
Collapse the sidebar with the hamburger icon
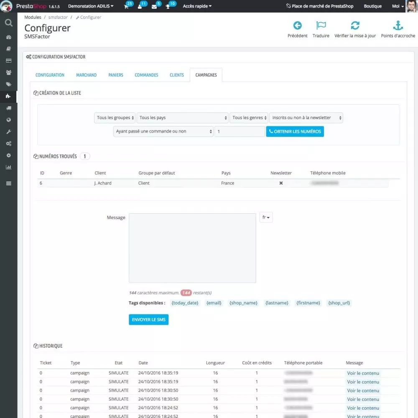pyautogui.click(x=8, y=184)
